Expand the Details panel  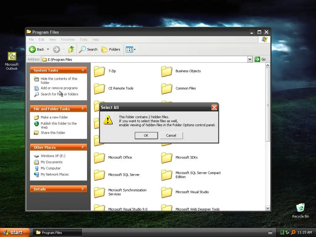click(83, 189)
